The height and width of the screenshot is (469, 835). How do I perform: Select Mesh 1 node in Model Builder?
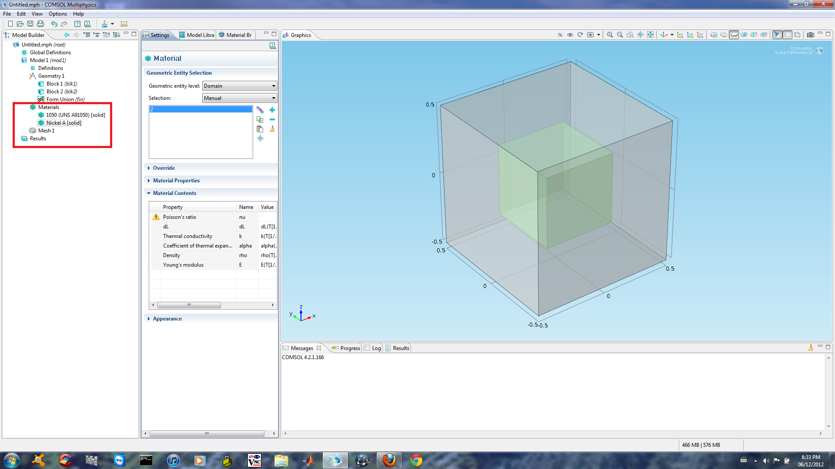(46, 131)
